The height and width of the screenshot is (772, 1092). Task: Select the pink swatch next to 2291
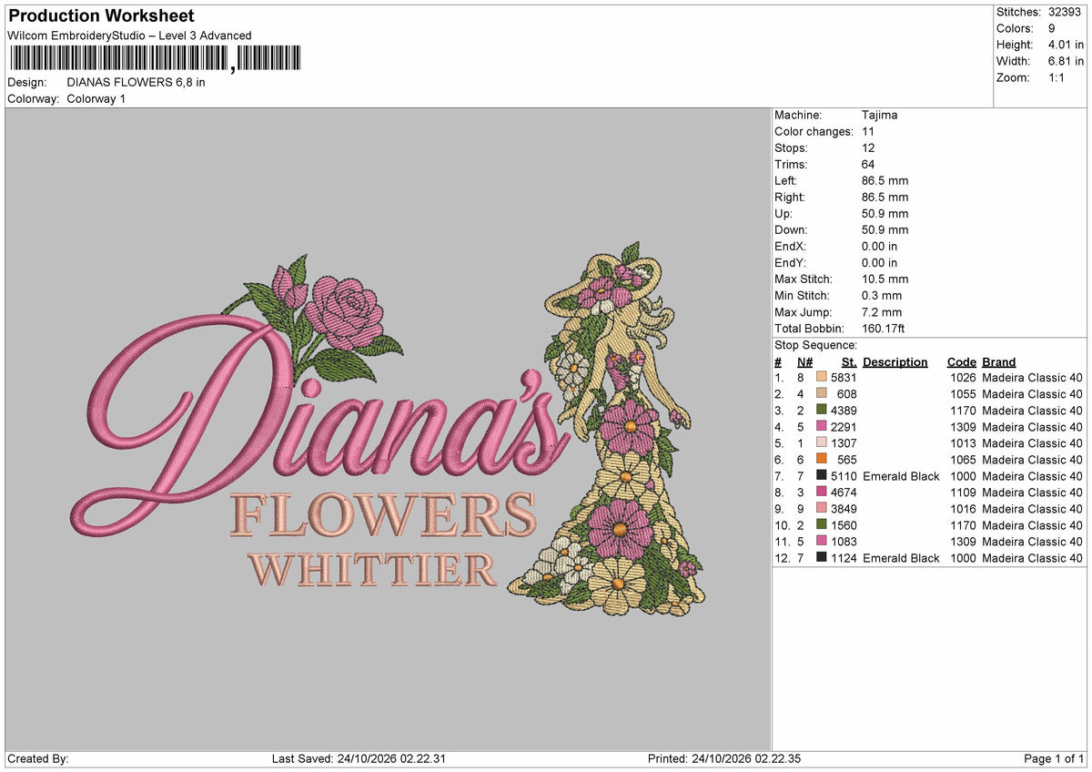[822, 427]
